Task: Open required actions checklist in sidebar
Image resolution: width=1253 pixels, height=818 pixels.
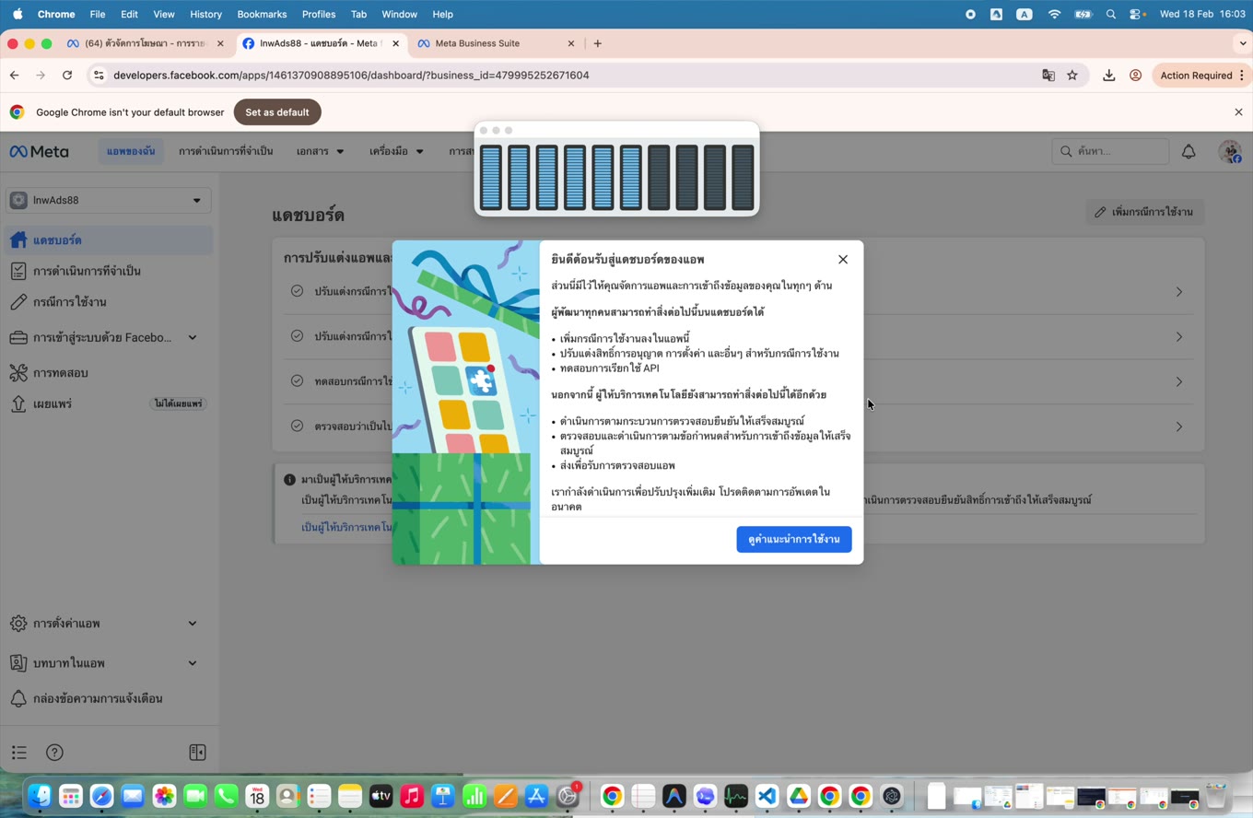Action: coord(109,271)
